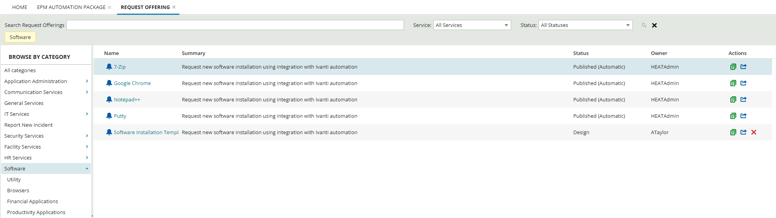Export the 7-Zip offering via blue arrow icon

(x=744, y=67)
